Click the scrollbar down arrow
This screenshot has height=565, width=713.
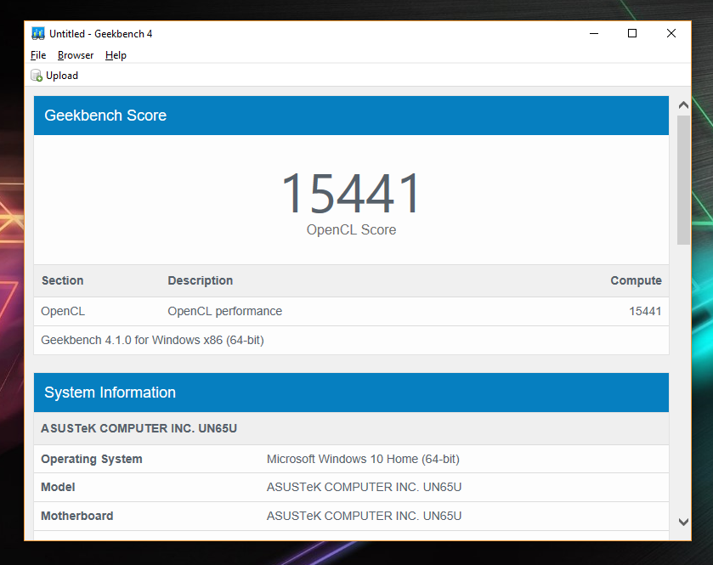click(x=683, y=522)
